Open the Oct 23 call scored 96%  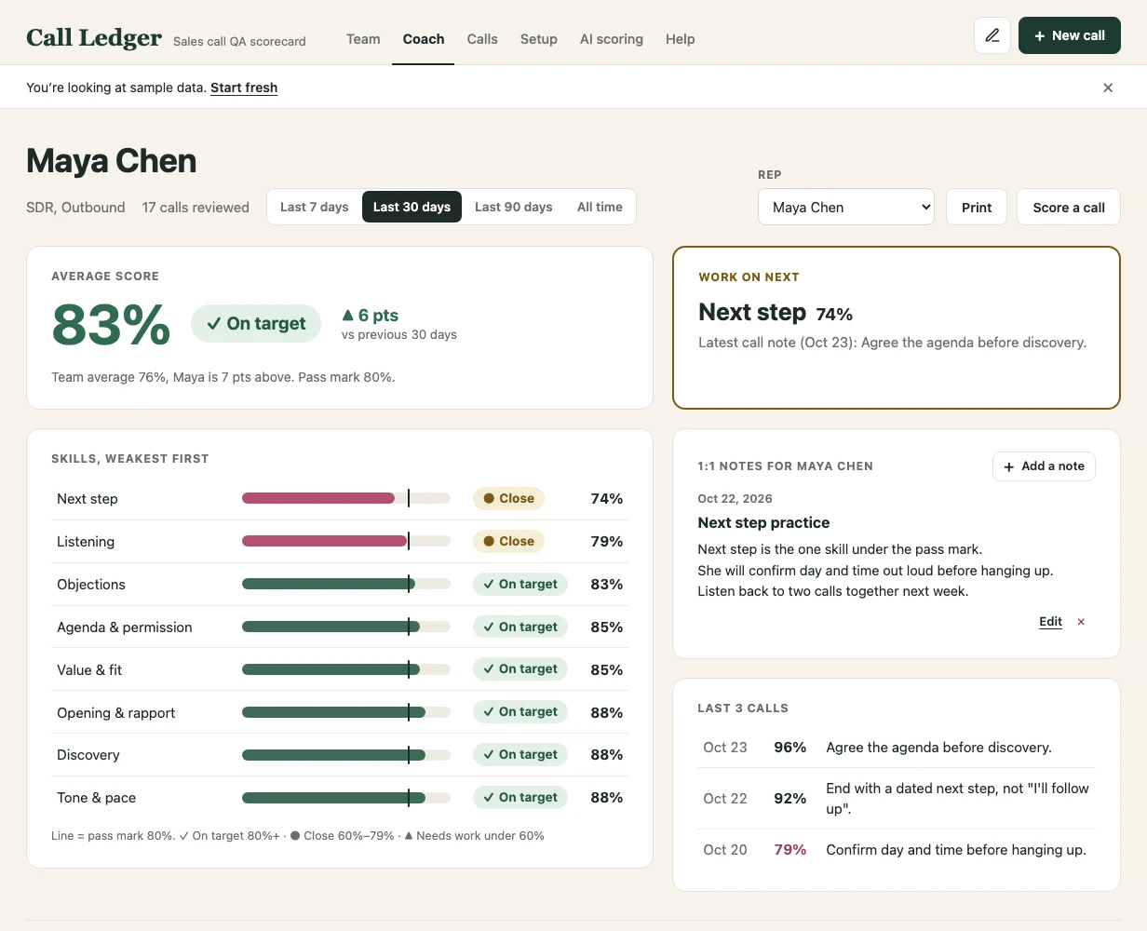point(897,748)
